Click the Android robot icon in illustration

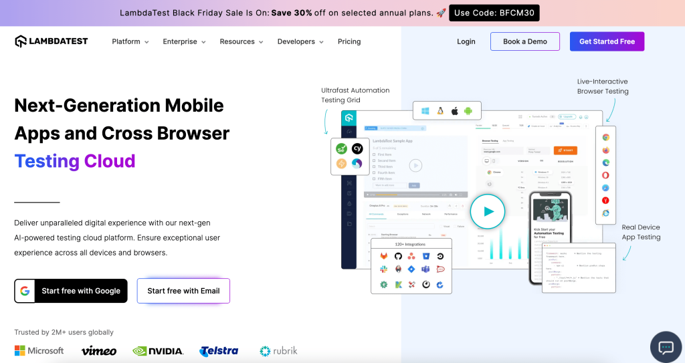point(468,111)
